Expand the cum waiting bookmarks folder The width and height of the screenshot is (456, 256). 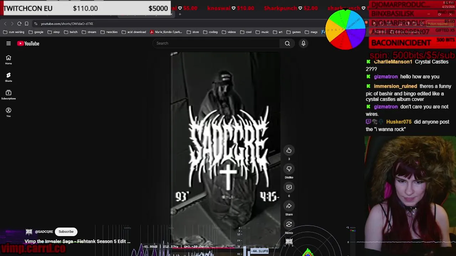pos(14,32)
